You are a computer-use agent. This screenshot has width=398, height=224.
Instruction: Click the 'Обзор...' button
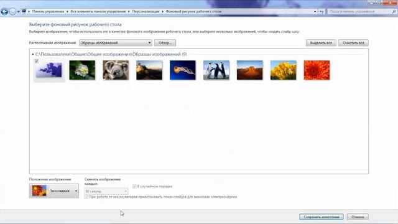[x=165, y=43]
